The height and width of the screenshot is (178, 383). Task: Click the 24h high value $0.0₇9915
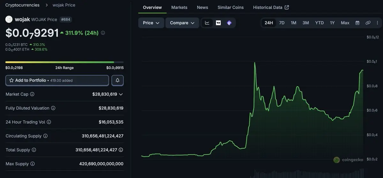tap(115, 68)
